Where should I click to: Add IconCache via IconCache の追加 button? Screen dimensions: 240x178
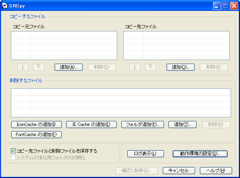[x=36, y=124]
